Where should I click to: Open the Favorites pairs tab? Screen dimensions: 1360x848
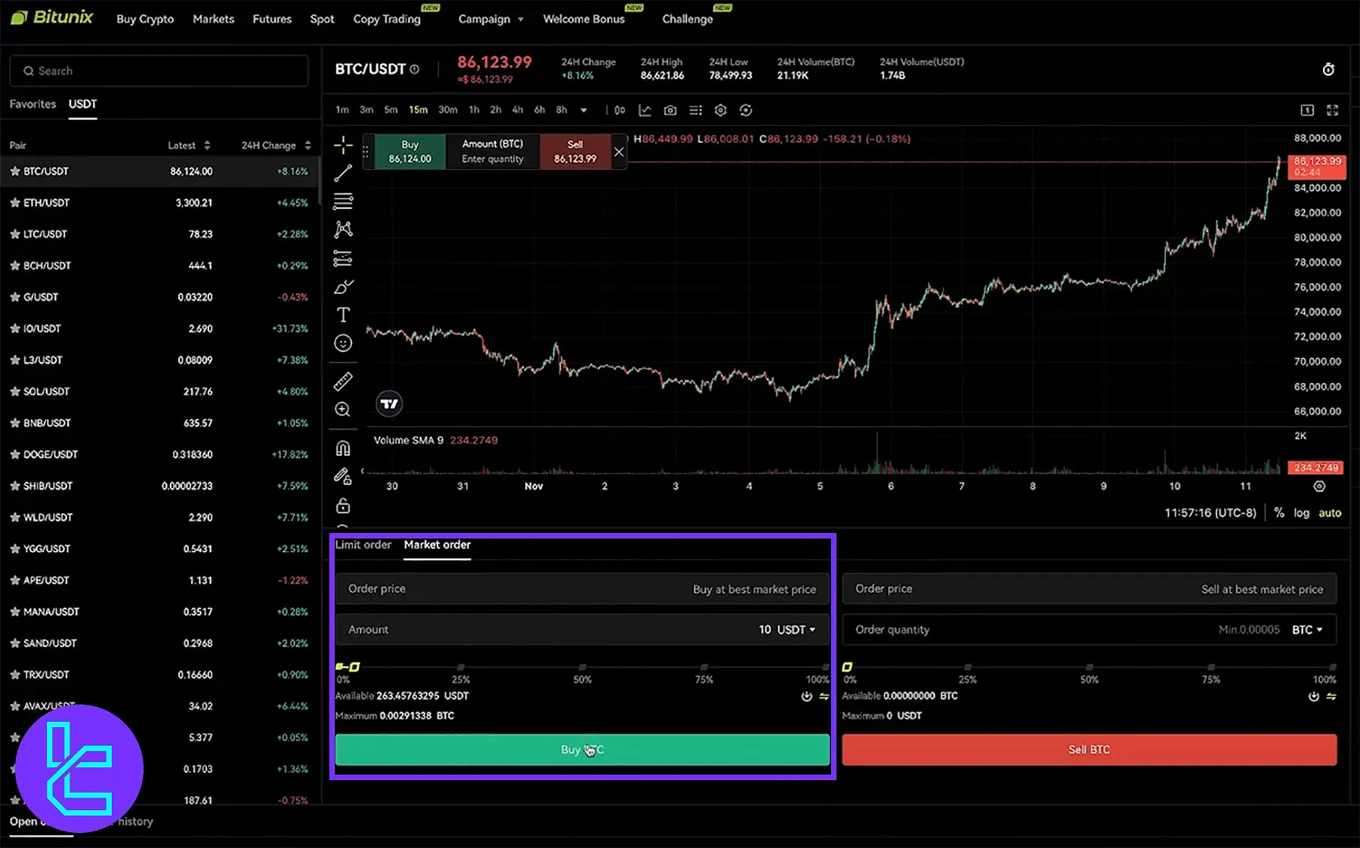click(x=32, y=104)
